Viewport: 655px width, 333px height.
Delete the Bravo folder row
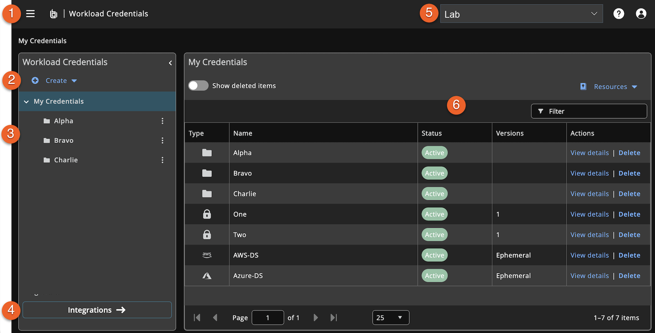tap(629, 173)
